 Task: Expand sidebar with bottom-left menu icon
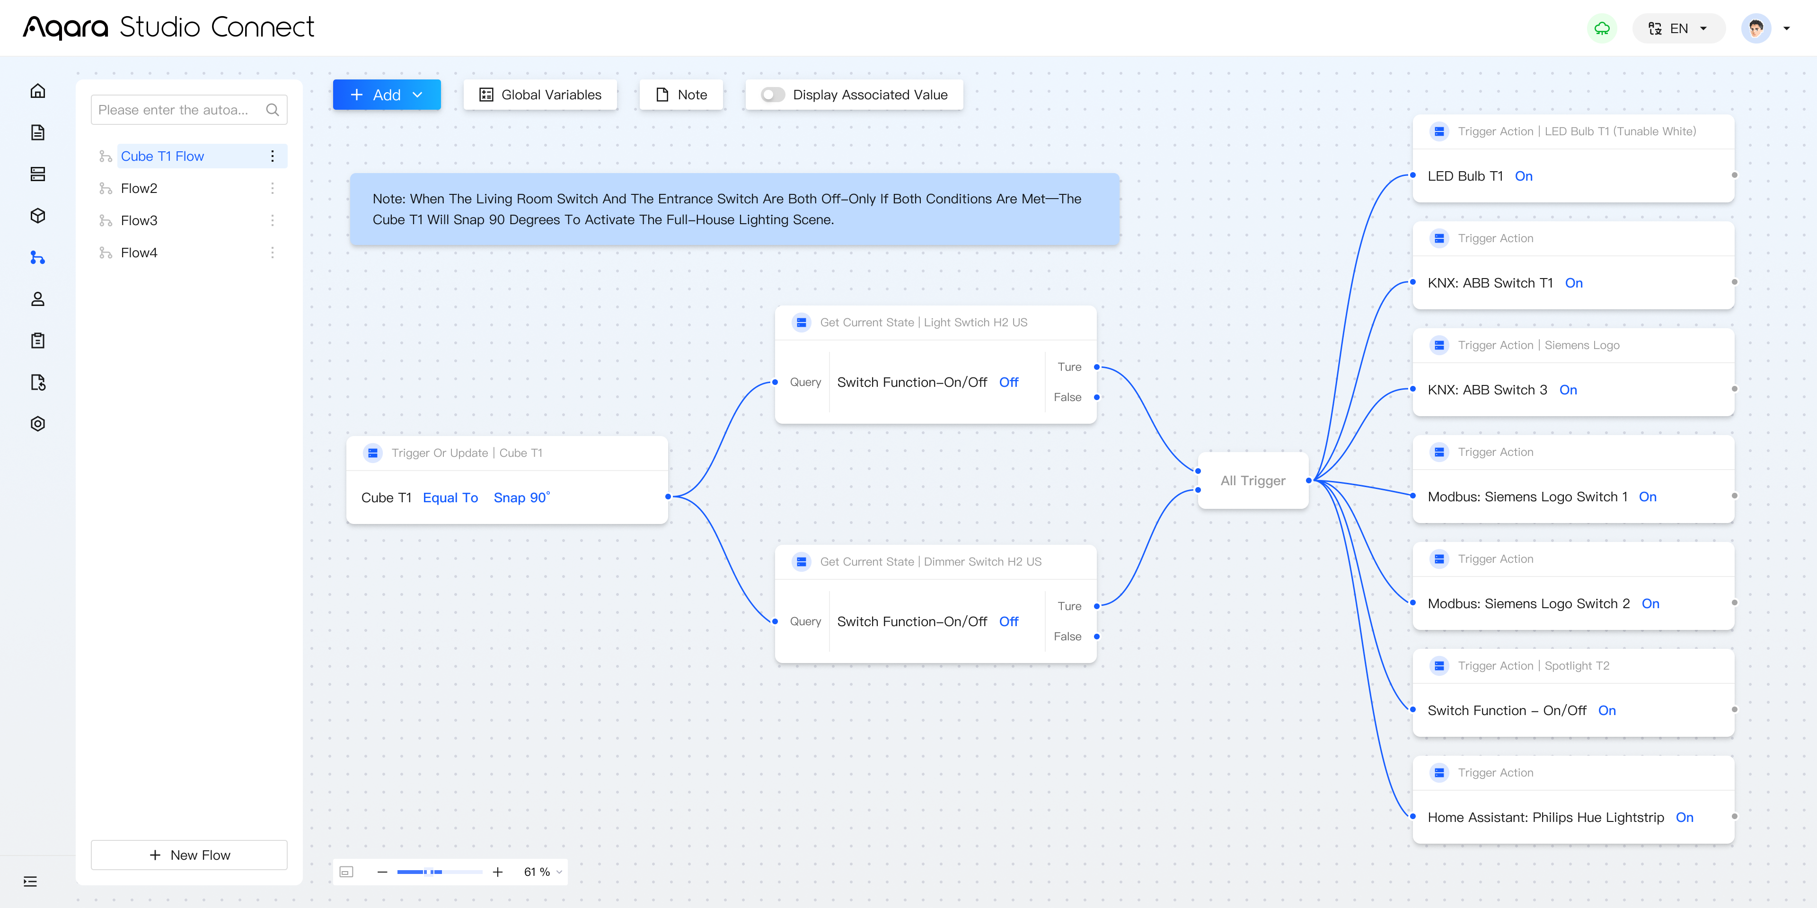pyautogui.click(x=30, y=881)
